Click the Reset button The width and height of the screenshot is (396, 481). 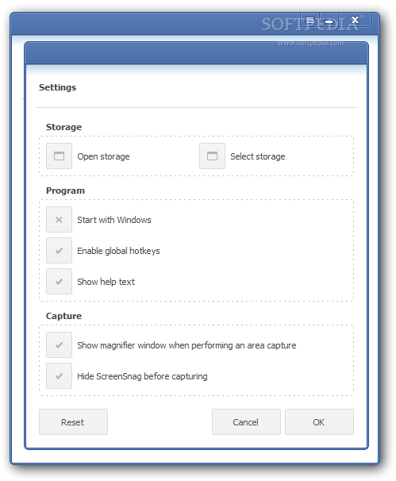click(73, 421)
